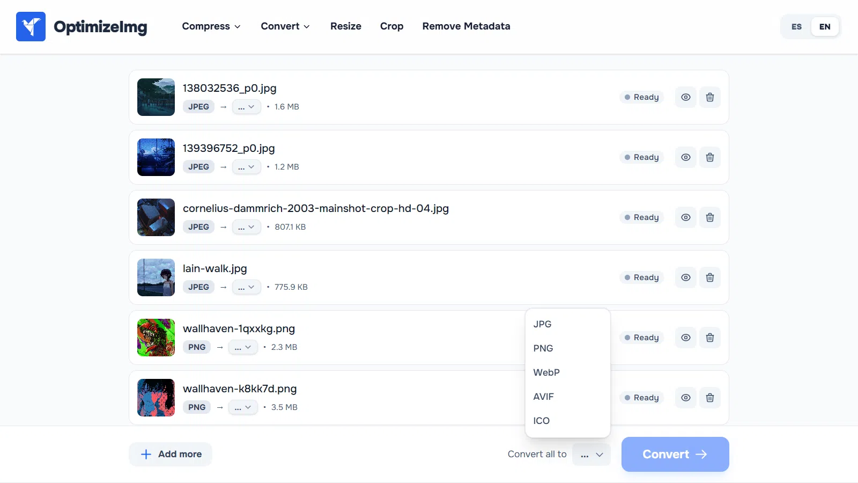Viewport: 858px width, 483px height.
Task: Click the OptimizeImg logo icon
Action: pyautogui.click(x=31, y=26)
